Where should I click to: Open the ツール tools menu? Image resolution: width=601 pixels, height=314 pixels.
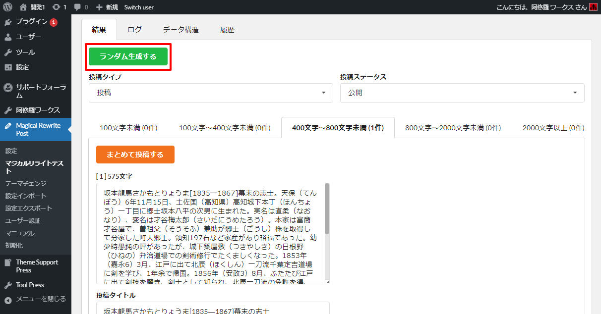pyautogui.click(x=25, y=52)
